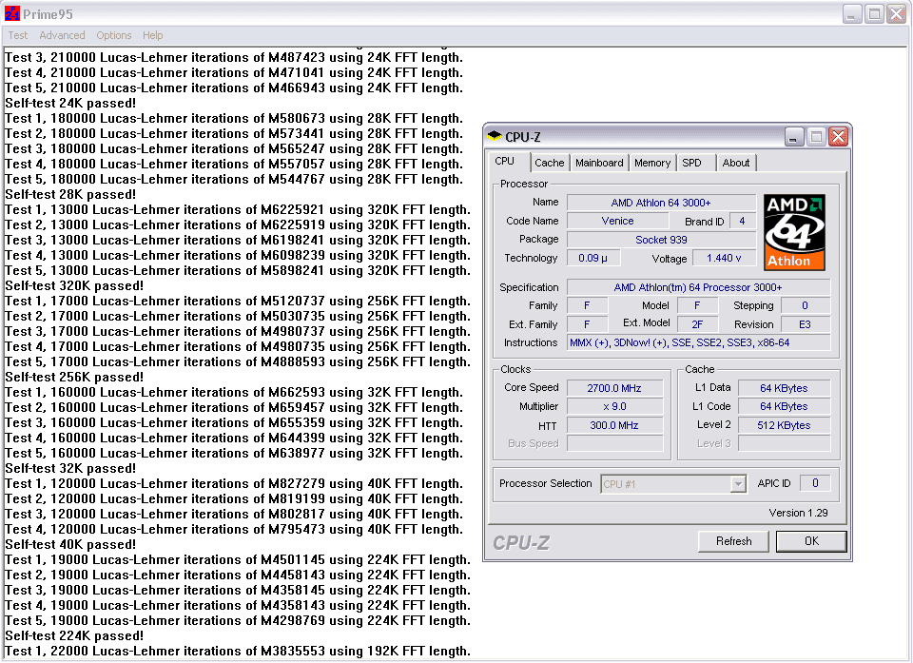Click the Prime95 title bar app icon

click(11, 13)
